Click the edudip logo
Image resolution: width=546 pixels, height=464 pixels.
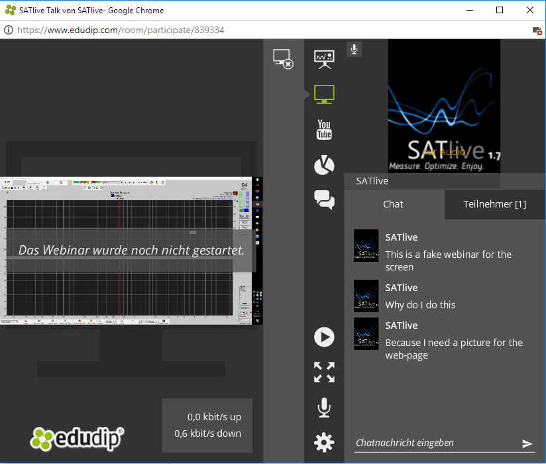[x=75, y=439]
